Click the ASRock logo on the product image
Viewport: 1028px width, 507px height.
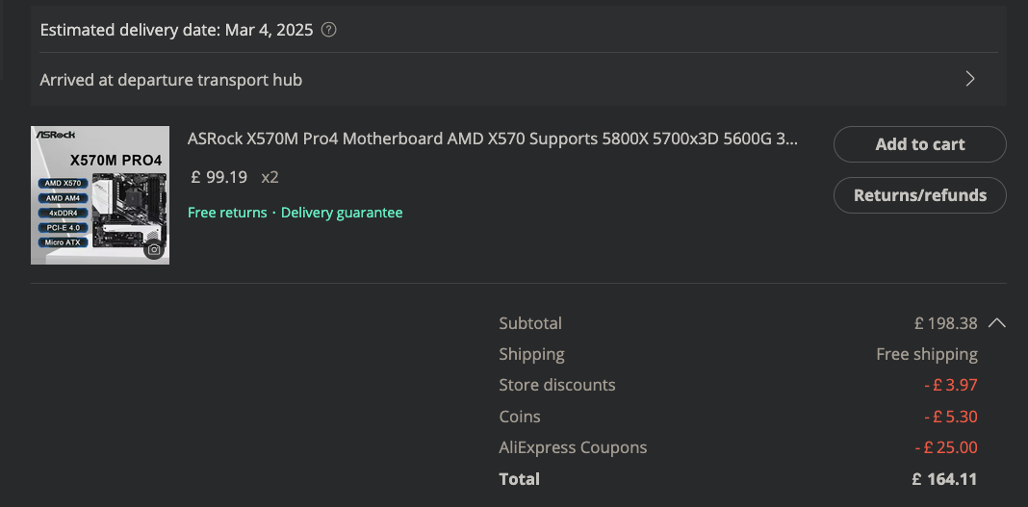[55, 135]
